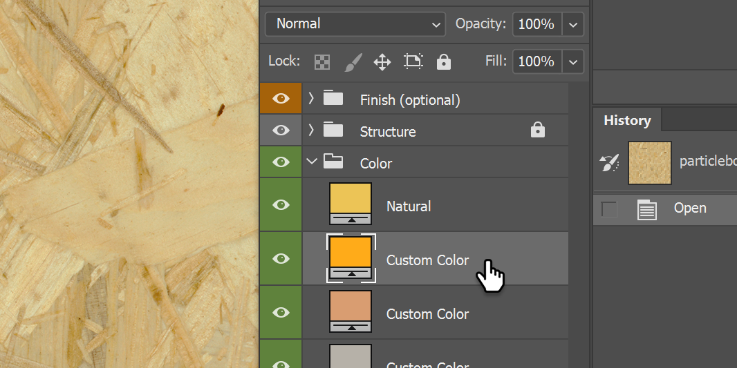The image size is (737, 368).
Task: Click the Fill 100% value field
Action: [x=537, y=61]
